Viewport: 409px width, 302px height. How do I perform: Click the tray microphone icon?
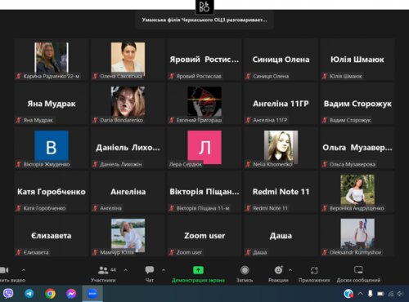(371, 294)
